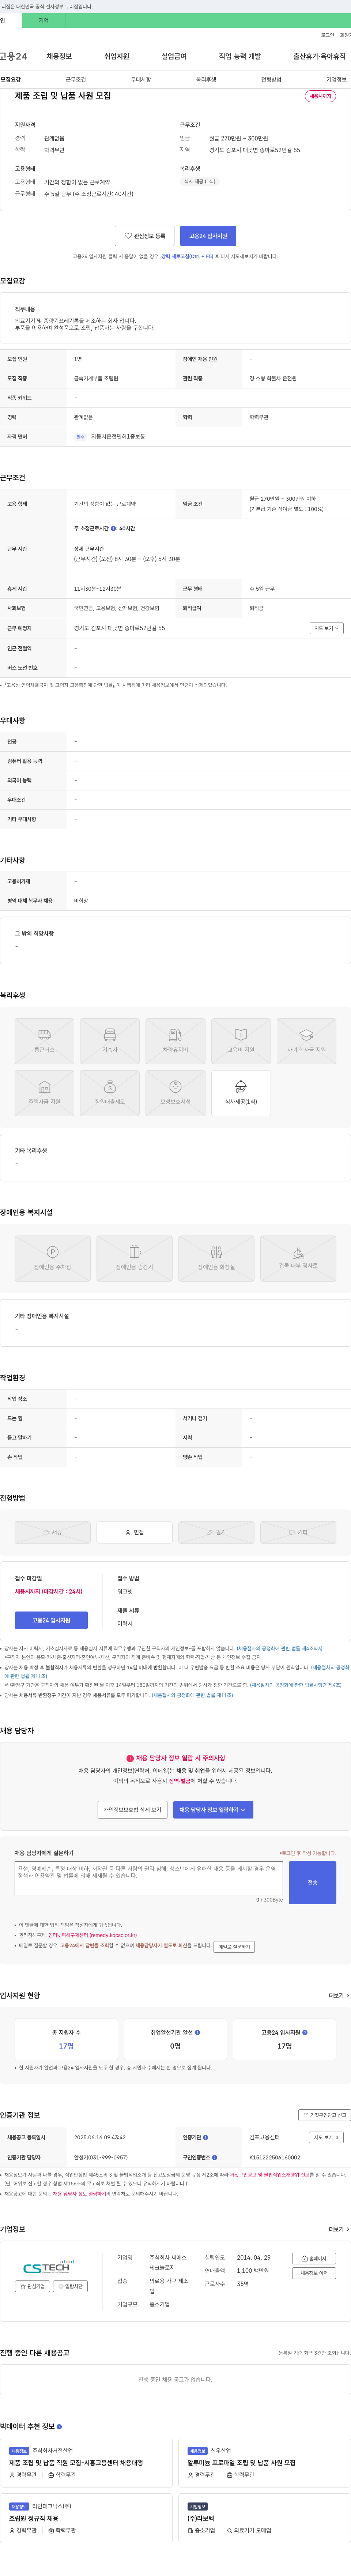The image size is (351, 2576).
Task: Click 직원대출제도 icon
Action: (x=110, y=1093)
